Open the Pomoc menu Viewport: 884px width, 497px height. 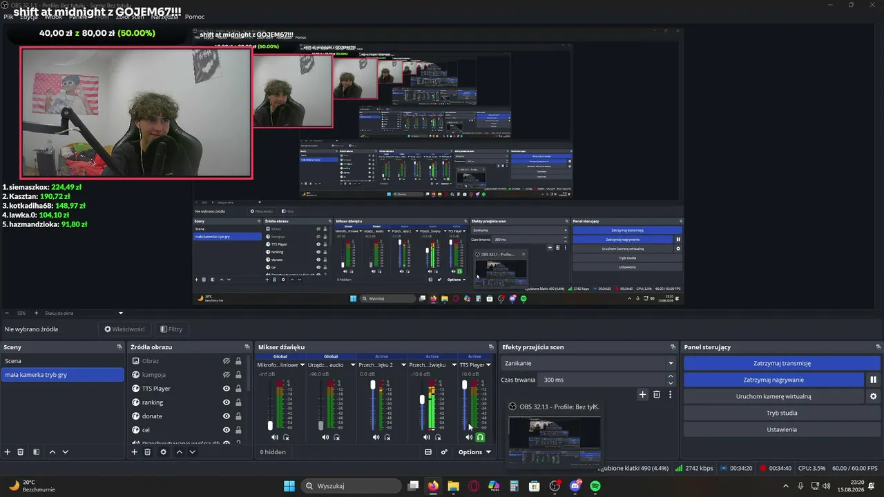(195, 17)
